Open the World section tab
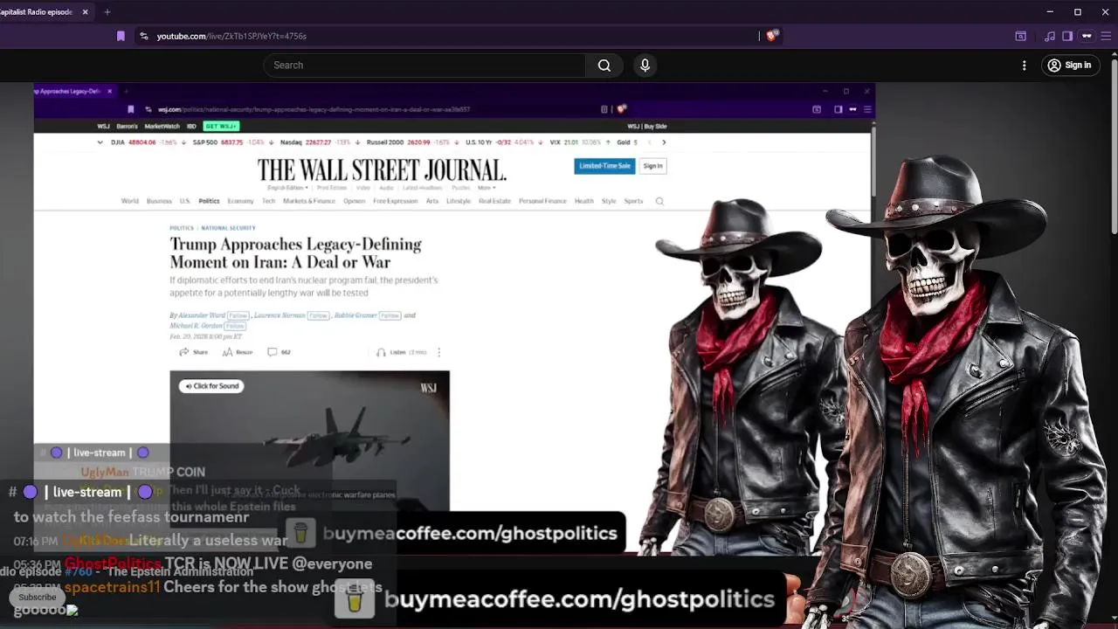 [129, 201]
